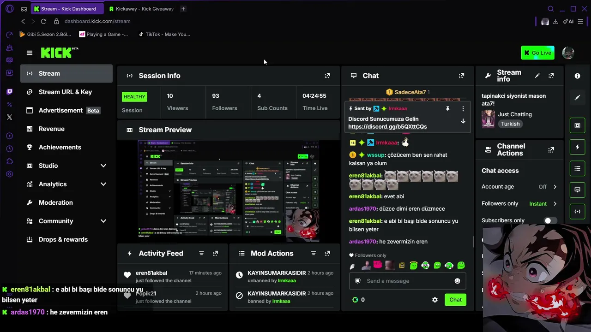Click the info icon in right sidebar

tap(577, 76)
